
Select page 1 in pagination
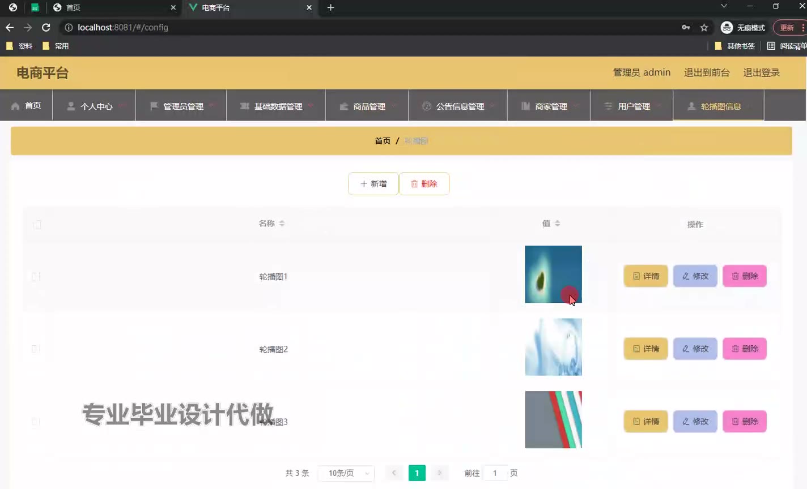[417, 473]
